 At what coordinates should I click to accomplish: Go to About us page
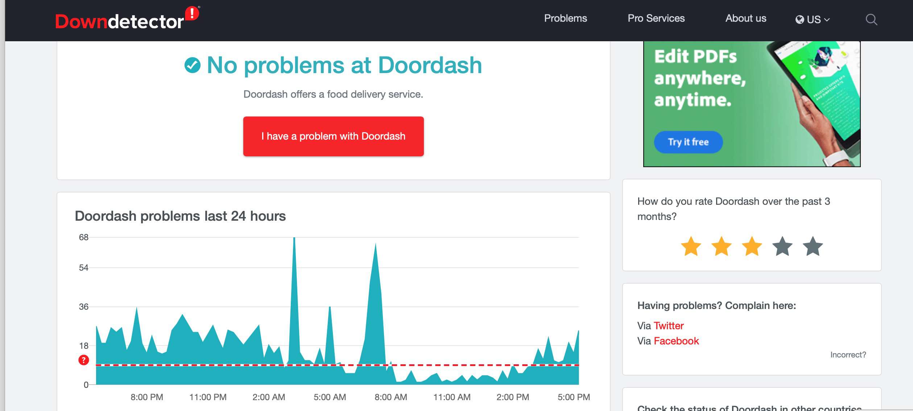(x=746, y=18)
